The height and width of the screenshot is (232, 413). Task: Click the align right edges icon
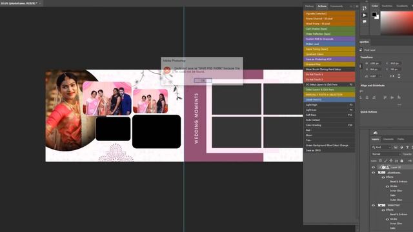(x=374, y=97)
